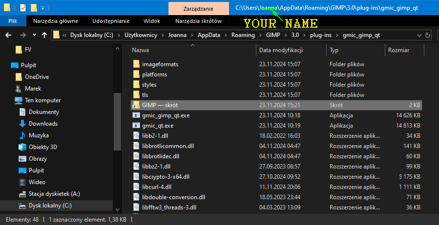Go forward with the right arrow button
Viewport: 439px width, 225px height.
(x=22, y=35)
